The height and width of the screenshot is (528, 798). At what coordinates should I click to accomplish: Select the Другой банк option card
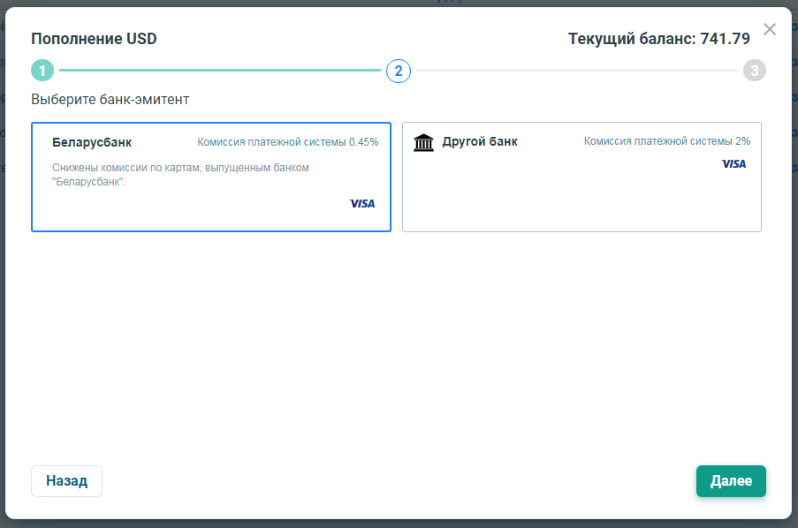[x=581, y=177]
